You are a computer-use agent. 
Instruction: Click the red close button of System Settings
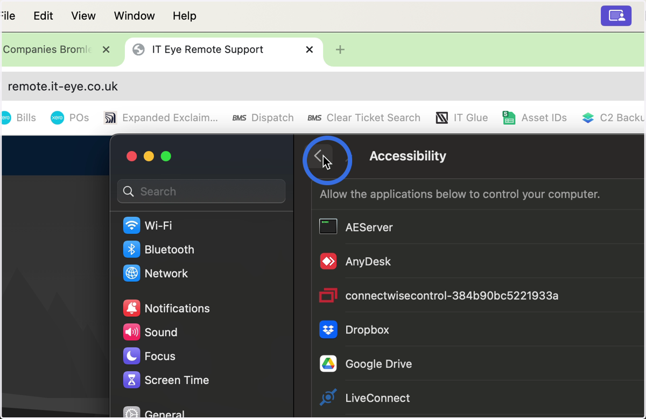pyautogui.click(x=131, y=156)
